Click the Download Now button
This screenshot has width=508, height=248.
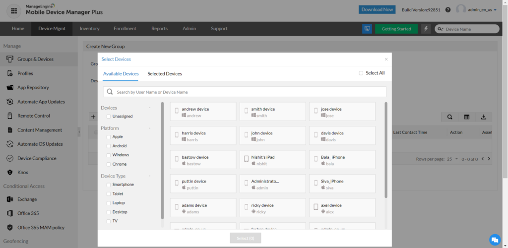click(x=377, y=9)
